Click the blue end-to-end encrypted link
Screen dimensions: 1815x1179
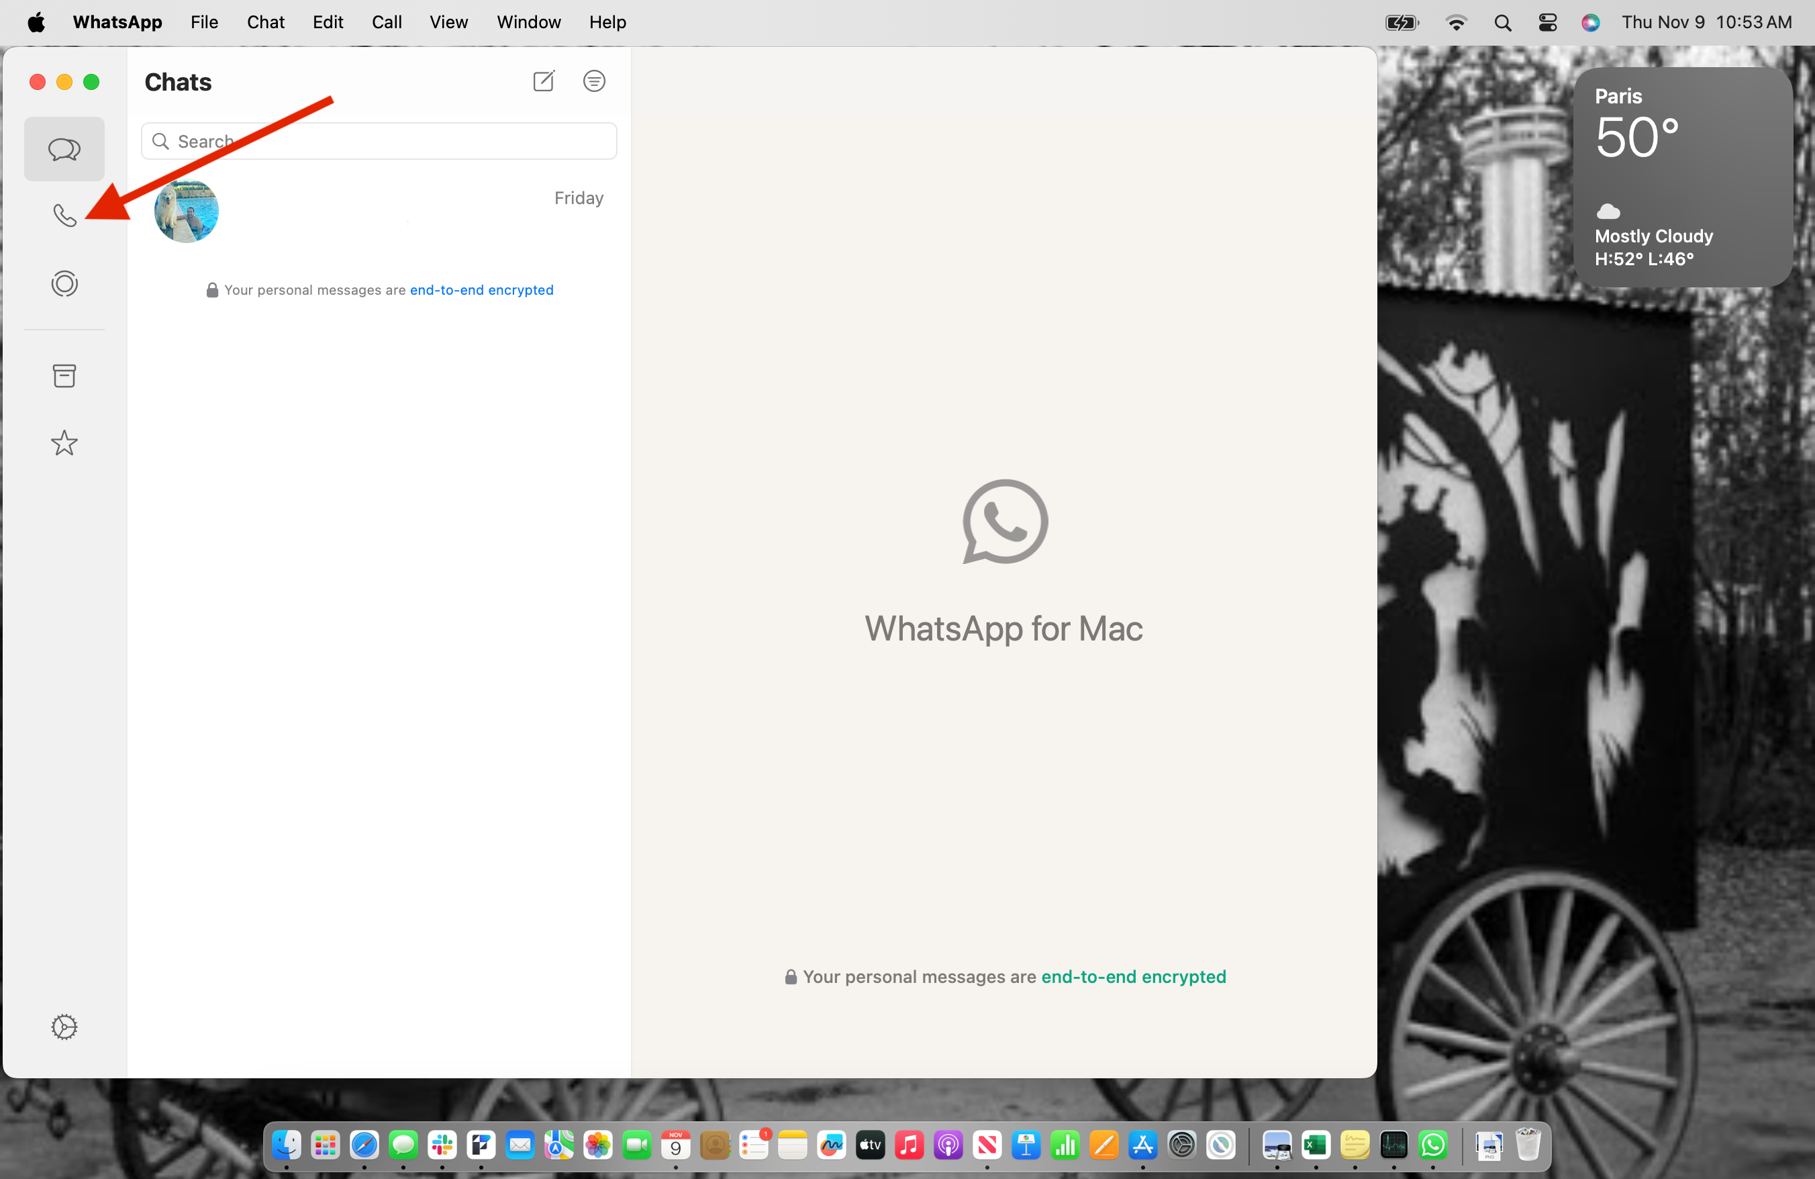tap(481, 290)
